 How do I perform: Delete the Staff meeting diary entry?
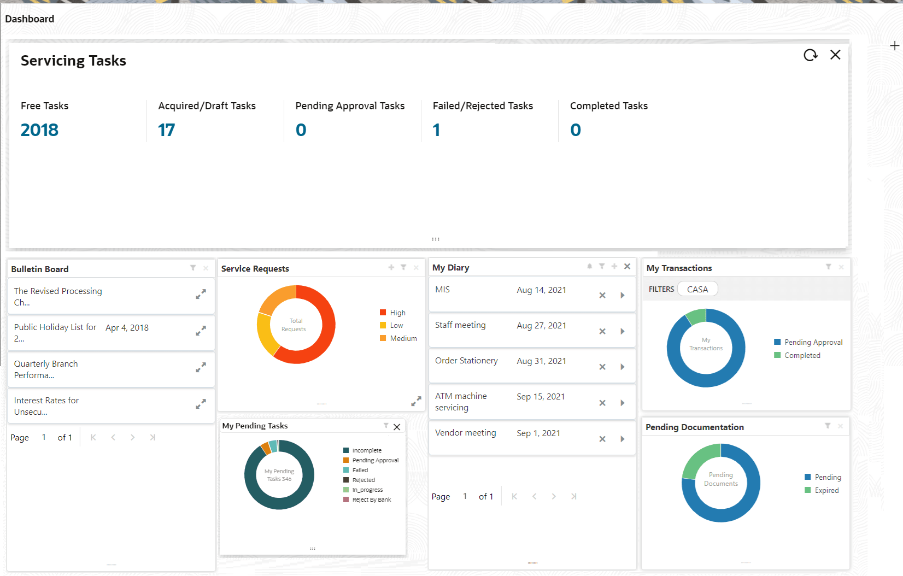point(602,331)
